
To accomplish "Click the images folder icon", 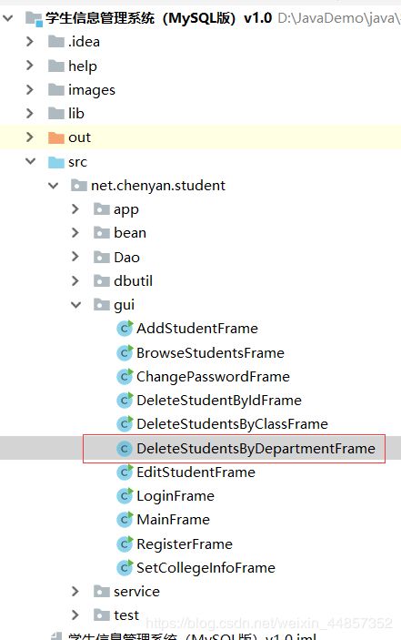I will pos(56,89).
